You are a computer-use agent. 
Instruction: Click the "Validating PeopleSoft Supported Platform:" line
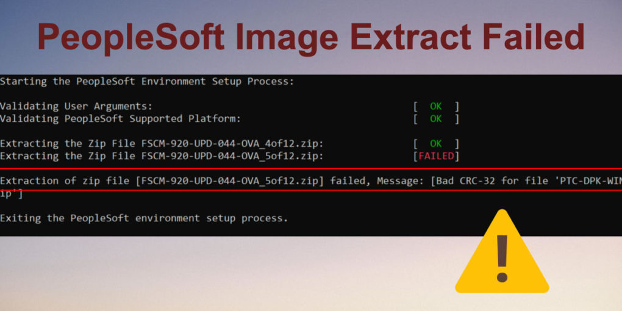(x=121, y=119)
